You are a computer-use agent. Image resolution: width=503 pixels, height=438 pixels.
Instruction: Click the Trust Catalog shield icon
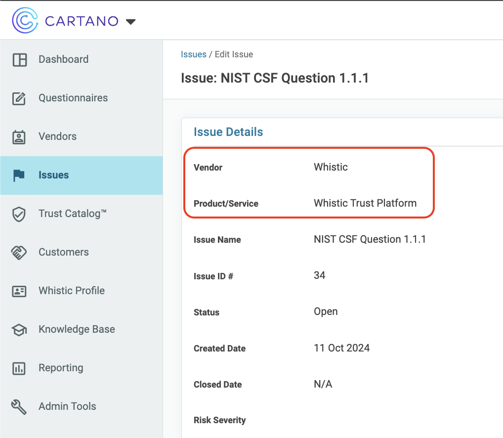pos(19,214)
